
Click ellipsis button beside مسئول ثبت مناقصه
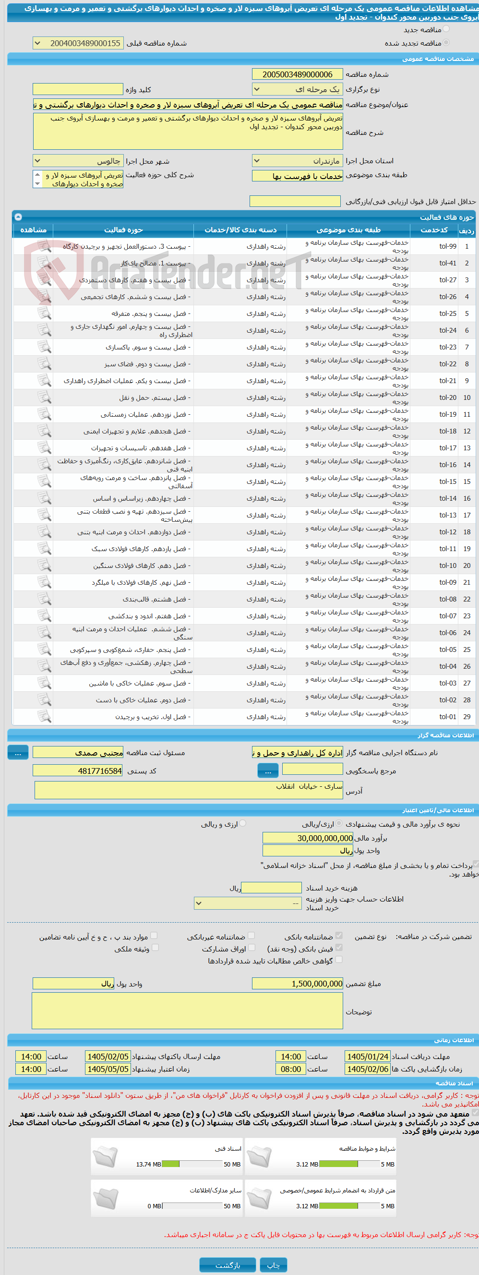click(x=18, y=753)
